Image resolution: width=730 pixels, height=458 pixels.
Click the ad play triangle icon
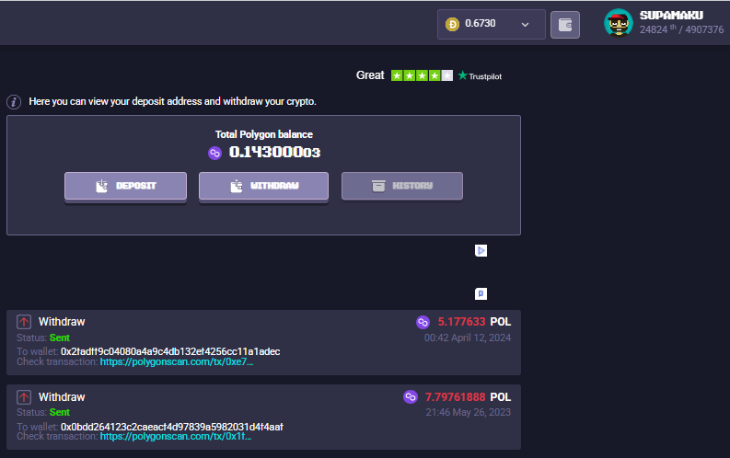[x=481, y=251]
